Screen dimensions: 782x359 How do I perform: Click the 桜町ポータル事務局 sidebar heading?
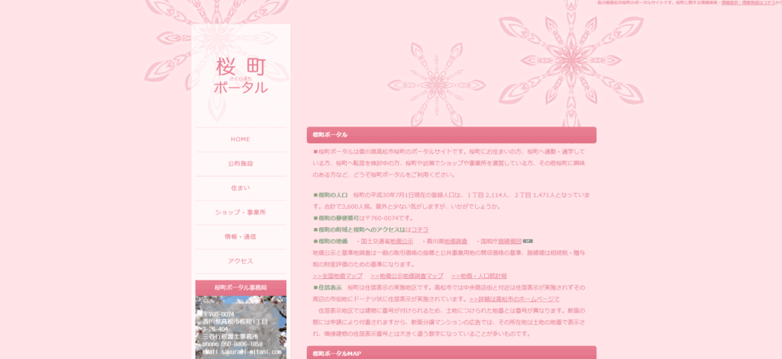(241, 287)
